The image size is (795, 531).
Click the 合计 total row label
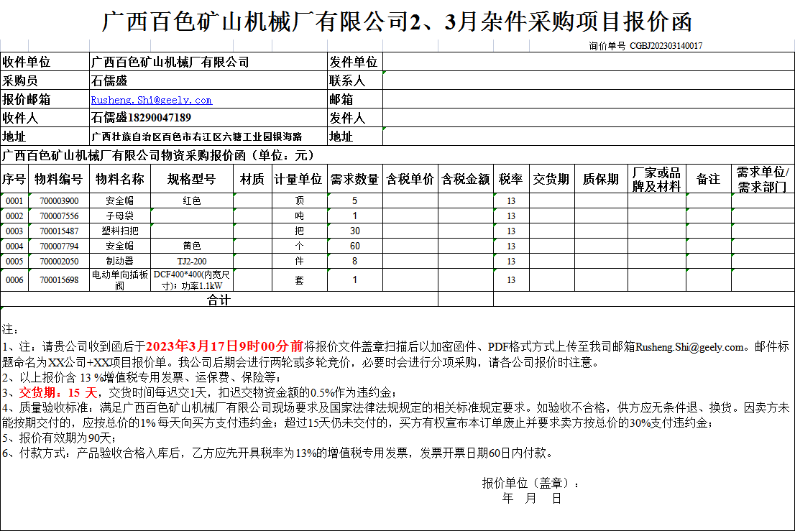(219, 299)
